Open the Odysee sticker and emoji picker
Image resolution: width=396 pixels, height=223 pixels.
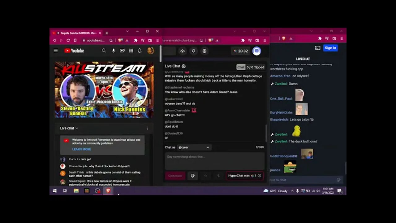click(x=193, y=176)
